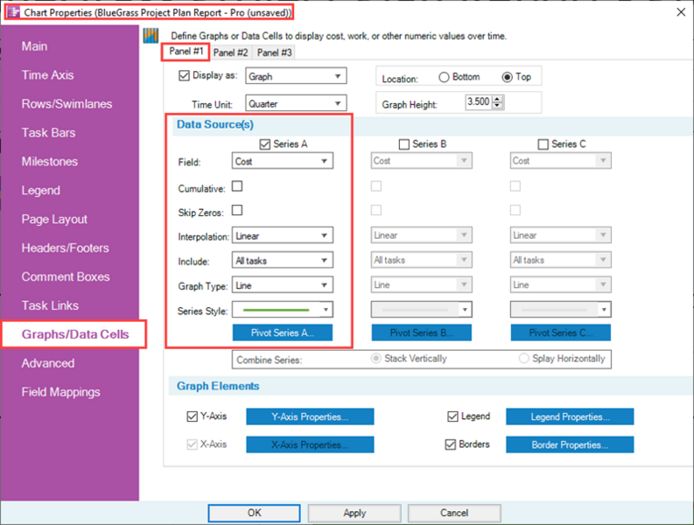Select Graphs/Data Cells in sidebar
The width and height of the screenshot is (694, 525).
pyautogui.click(x=75, y=334)
